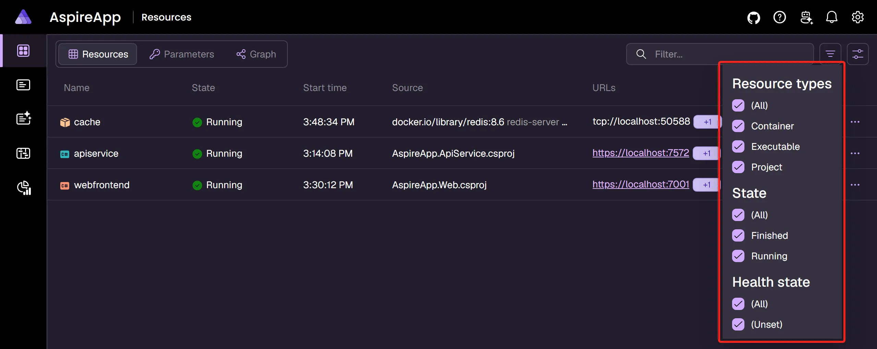Go to Resources page in sidebar

[x=23, y=51]
